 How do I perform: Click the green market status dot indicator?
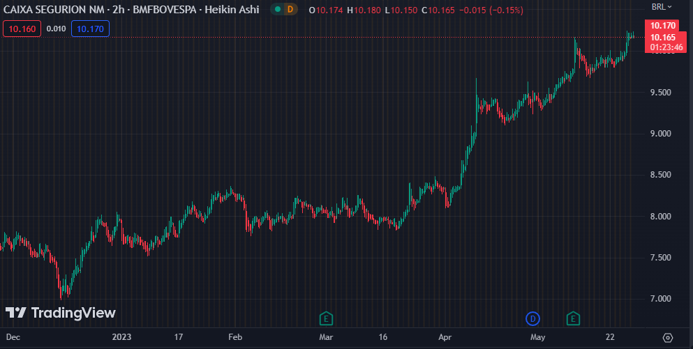pos(277,9)
